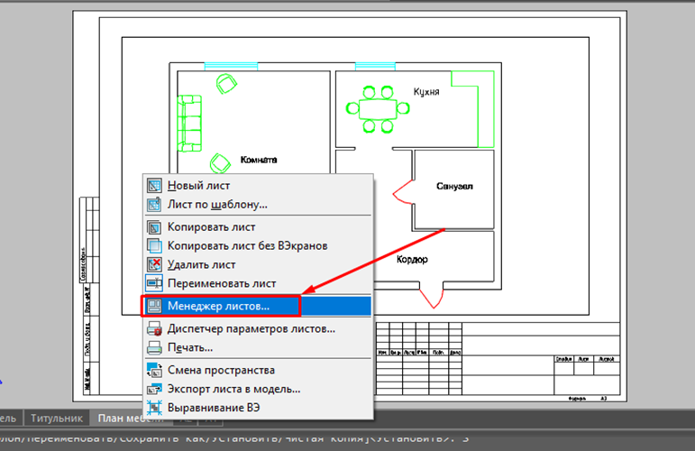Screen dimensions: 695x451
Task: Click the command line text area
Action: click(348, 440)
